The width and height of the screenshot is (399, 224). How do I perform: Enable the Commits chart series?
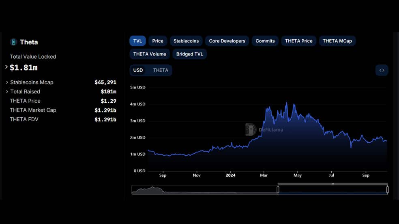265,41
